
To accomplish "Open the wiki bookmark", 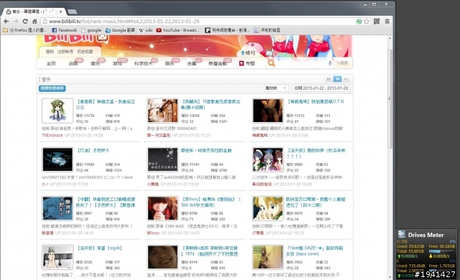I will (145, 30).
